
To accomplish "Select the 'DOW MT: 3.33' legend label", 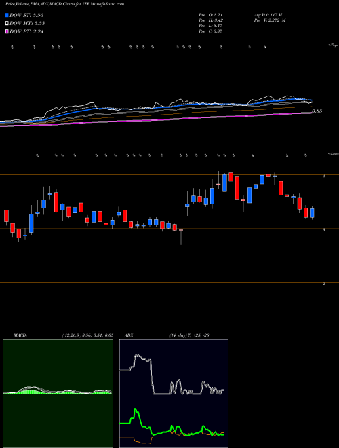I will pos(27,24).
